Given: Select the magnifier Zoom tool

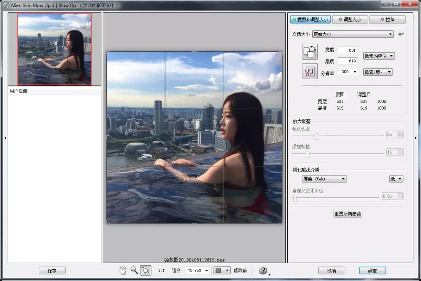Looking at the screenshot, I should pyautogui.click(x=134, y=270).
